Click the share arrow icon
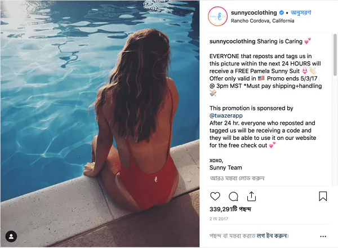 pos(251,196)
